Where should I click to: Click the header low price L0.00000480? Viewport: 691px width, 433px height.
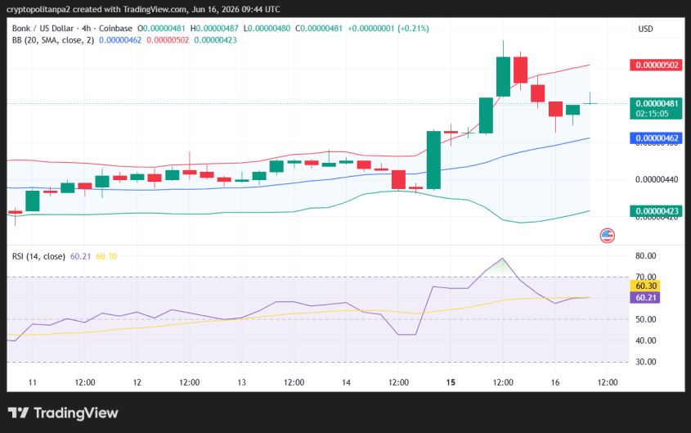point(267,28)
